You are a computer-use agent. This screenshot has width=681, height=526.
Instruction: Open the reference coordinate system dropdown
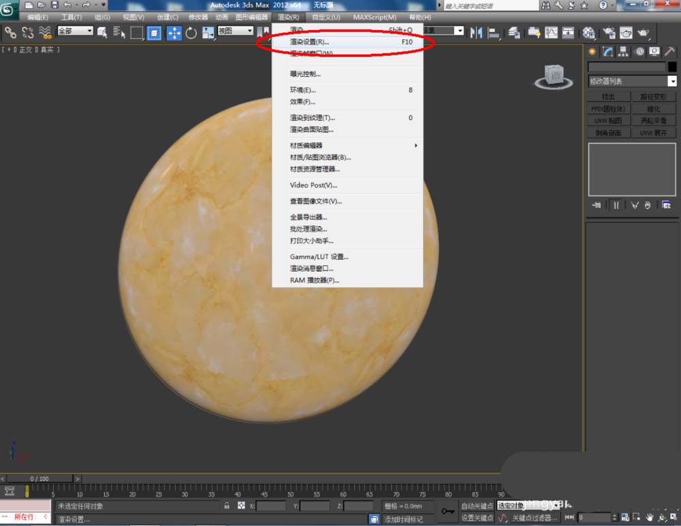[236, 31]
